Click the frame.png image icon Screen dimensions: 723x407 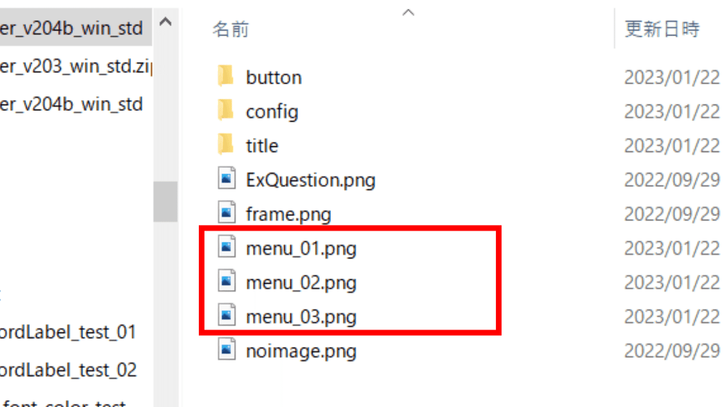[227, 213]
